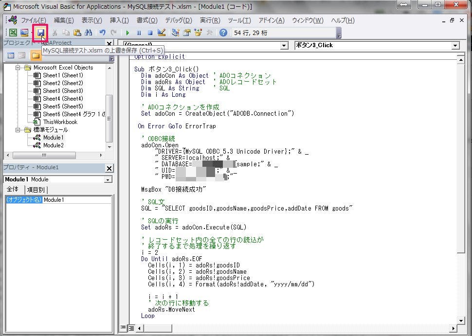Image resolution: width=472 pixels, height=336 pixels.
Task: Save MySQL接続テスト.xlsm using the save icon
Action: (41, 33)
